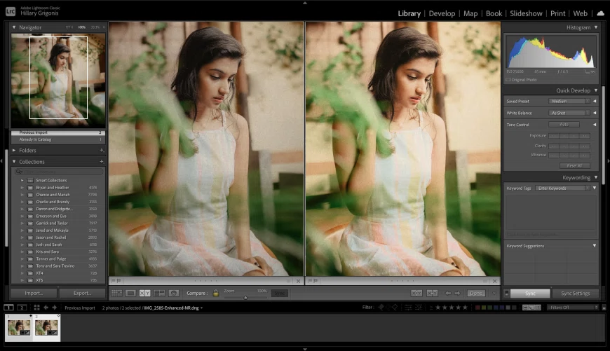The width and height of the screenshot is (610, 351).
Task: Toggle filters on/off switch in filmstrip
Action: (604, 308)
